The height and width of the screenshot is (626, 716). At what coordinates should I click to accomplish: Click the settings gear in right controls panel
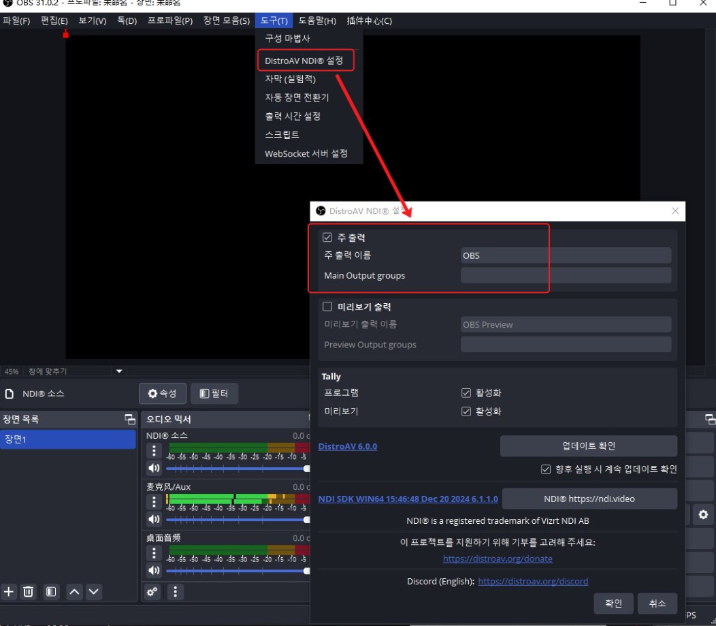pos(703,514)
